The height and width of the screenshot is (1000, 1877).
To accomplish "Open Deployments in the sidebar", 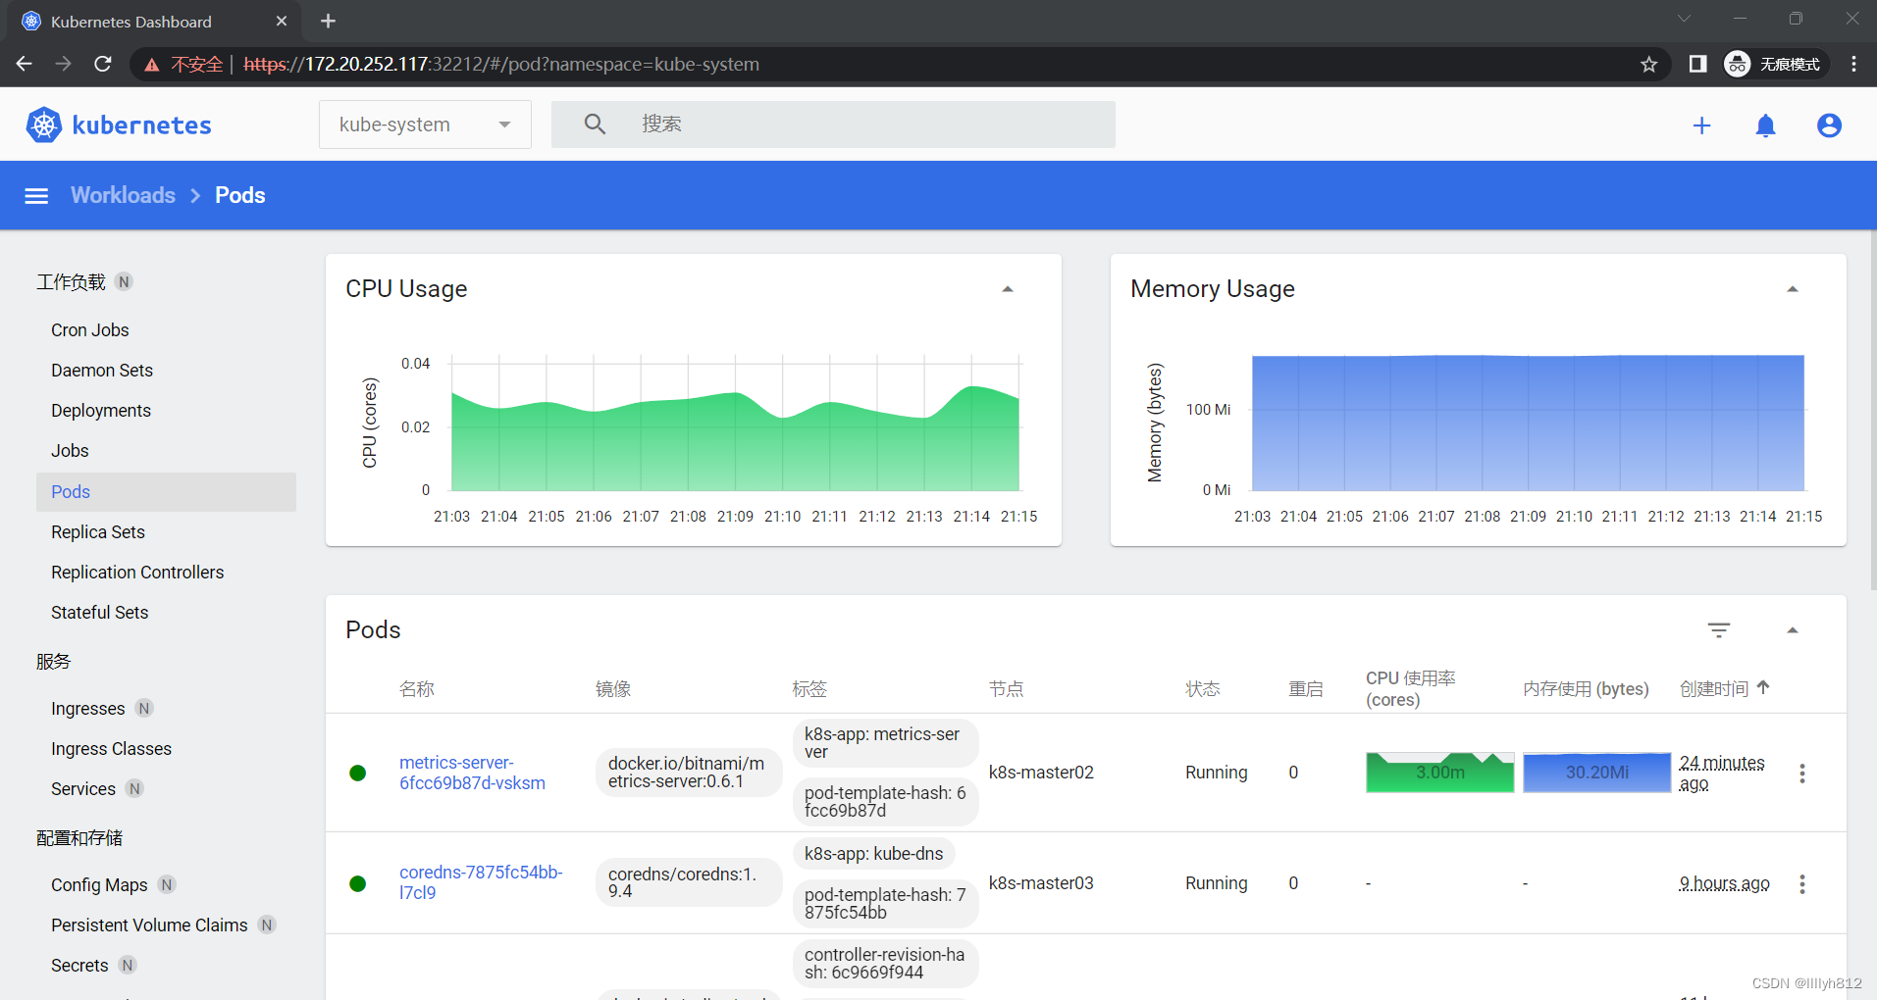I will [101, 411].
